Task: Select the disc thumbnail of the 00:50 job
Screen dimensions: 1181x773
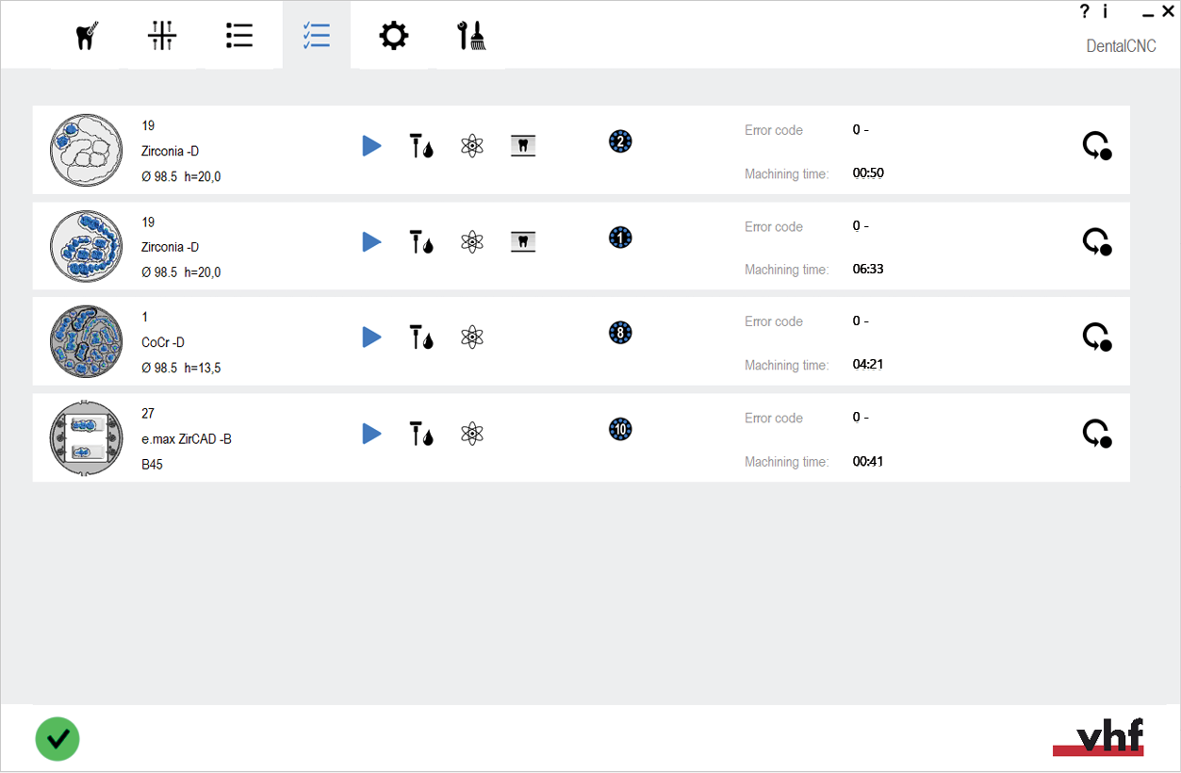Action: click(x=86, y=151)
